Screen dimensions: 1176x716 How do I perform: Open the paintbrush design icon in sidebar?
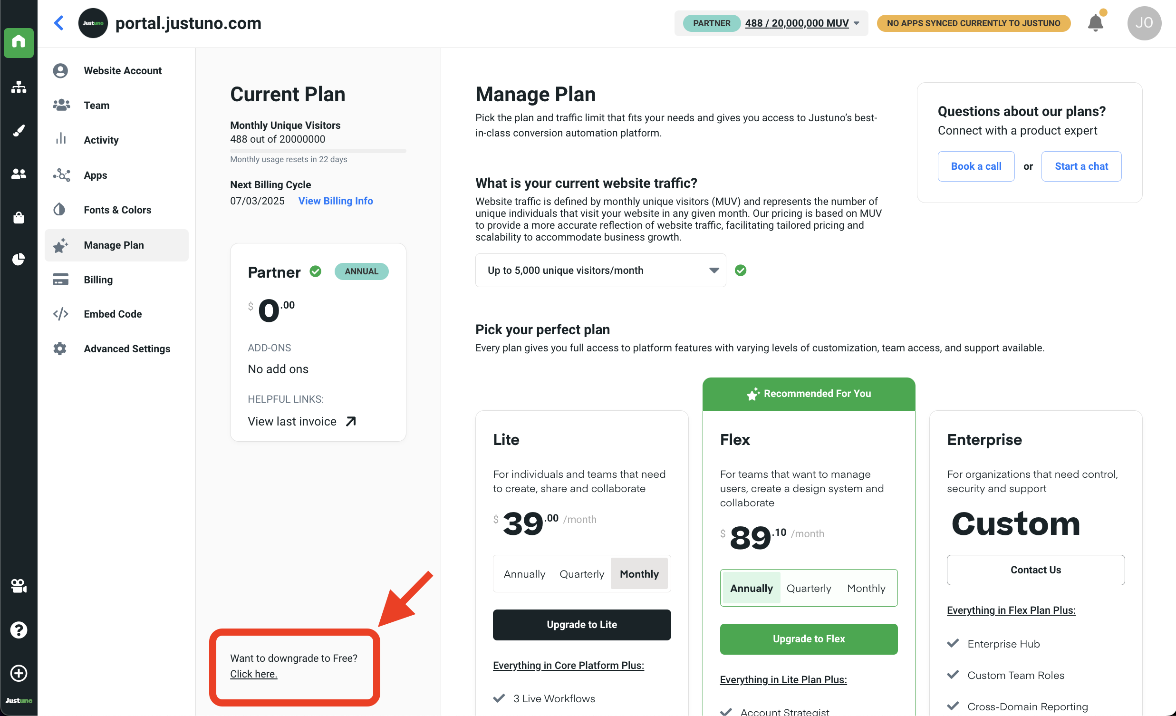pyautogui.click(x=19, y=130)
